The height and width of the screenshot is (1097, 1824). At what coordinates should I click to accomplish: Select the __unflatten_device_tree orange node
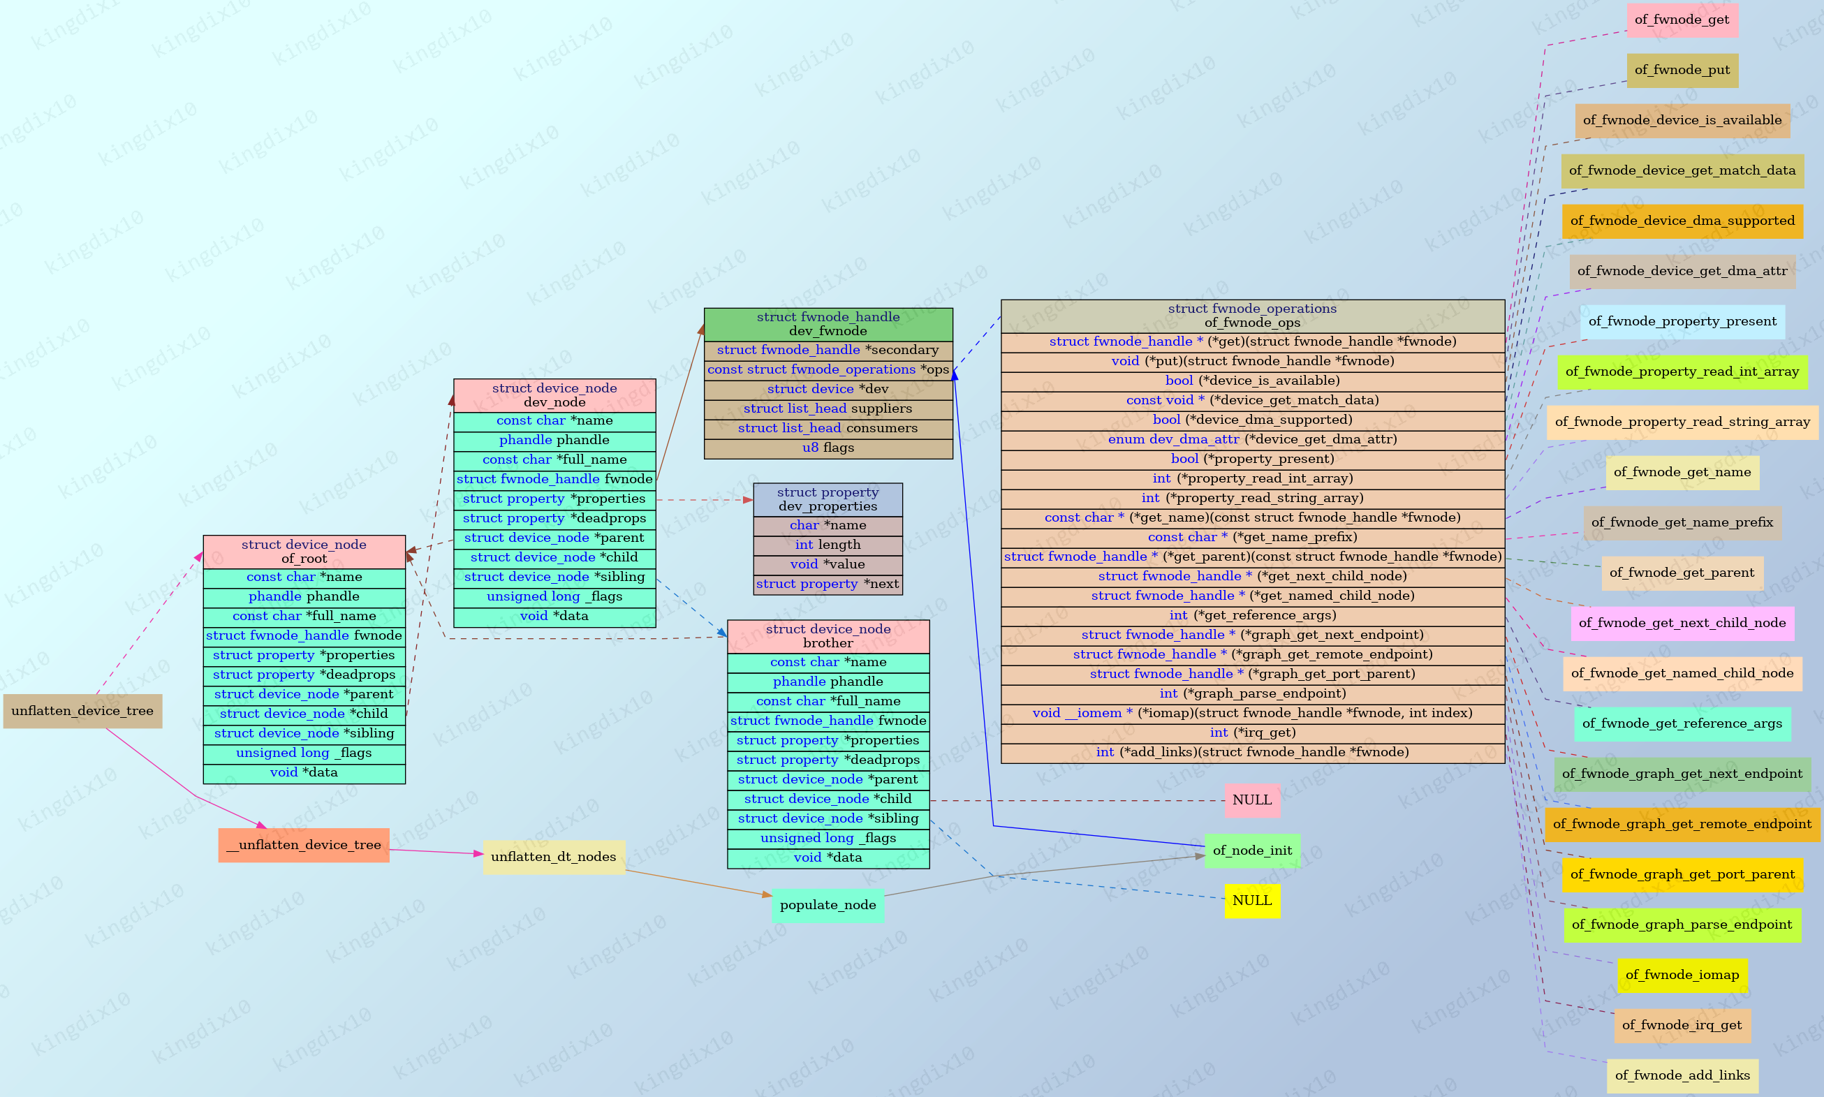tap(304, 845)
